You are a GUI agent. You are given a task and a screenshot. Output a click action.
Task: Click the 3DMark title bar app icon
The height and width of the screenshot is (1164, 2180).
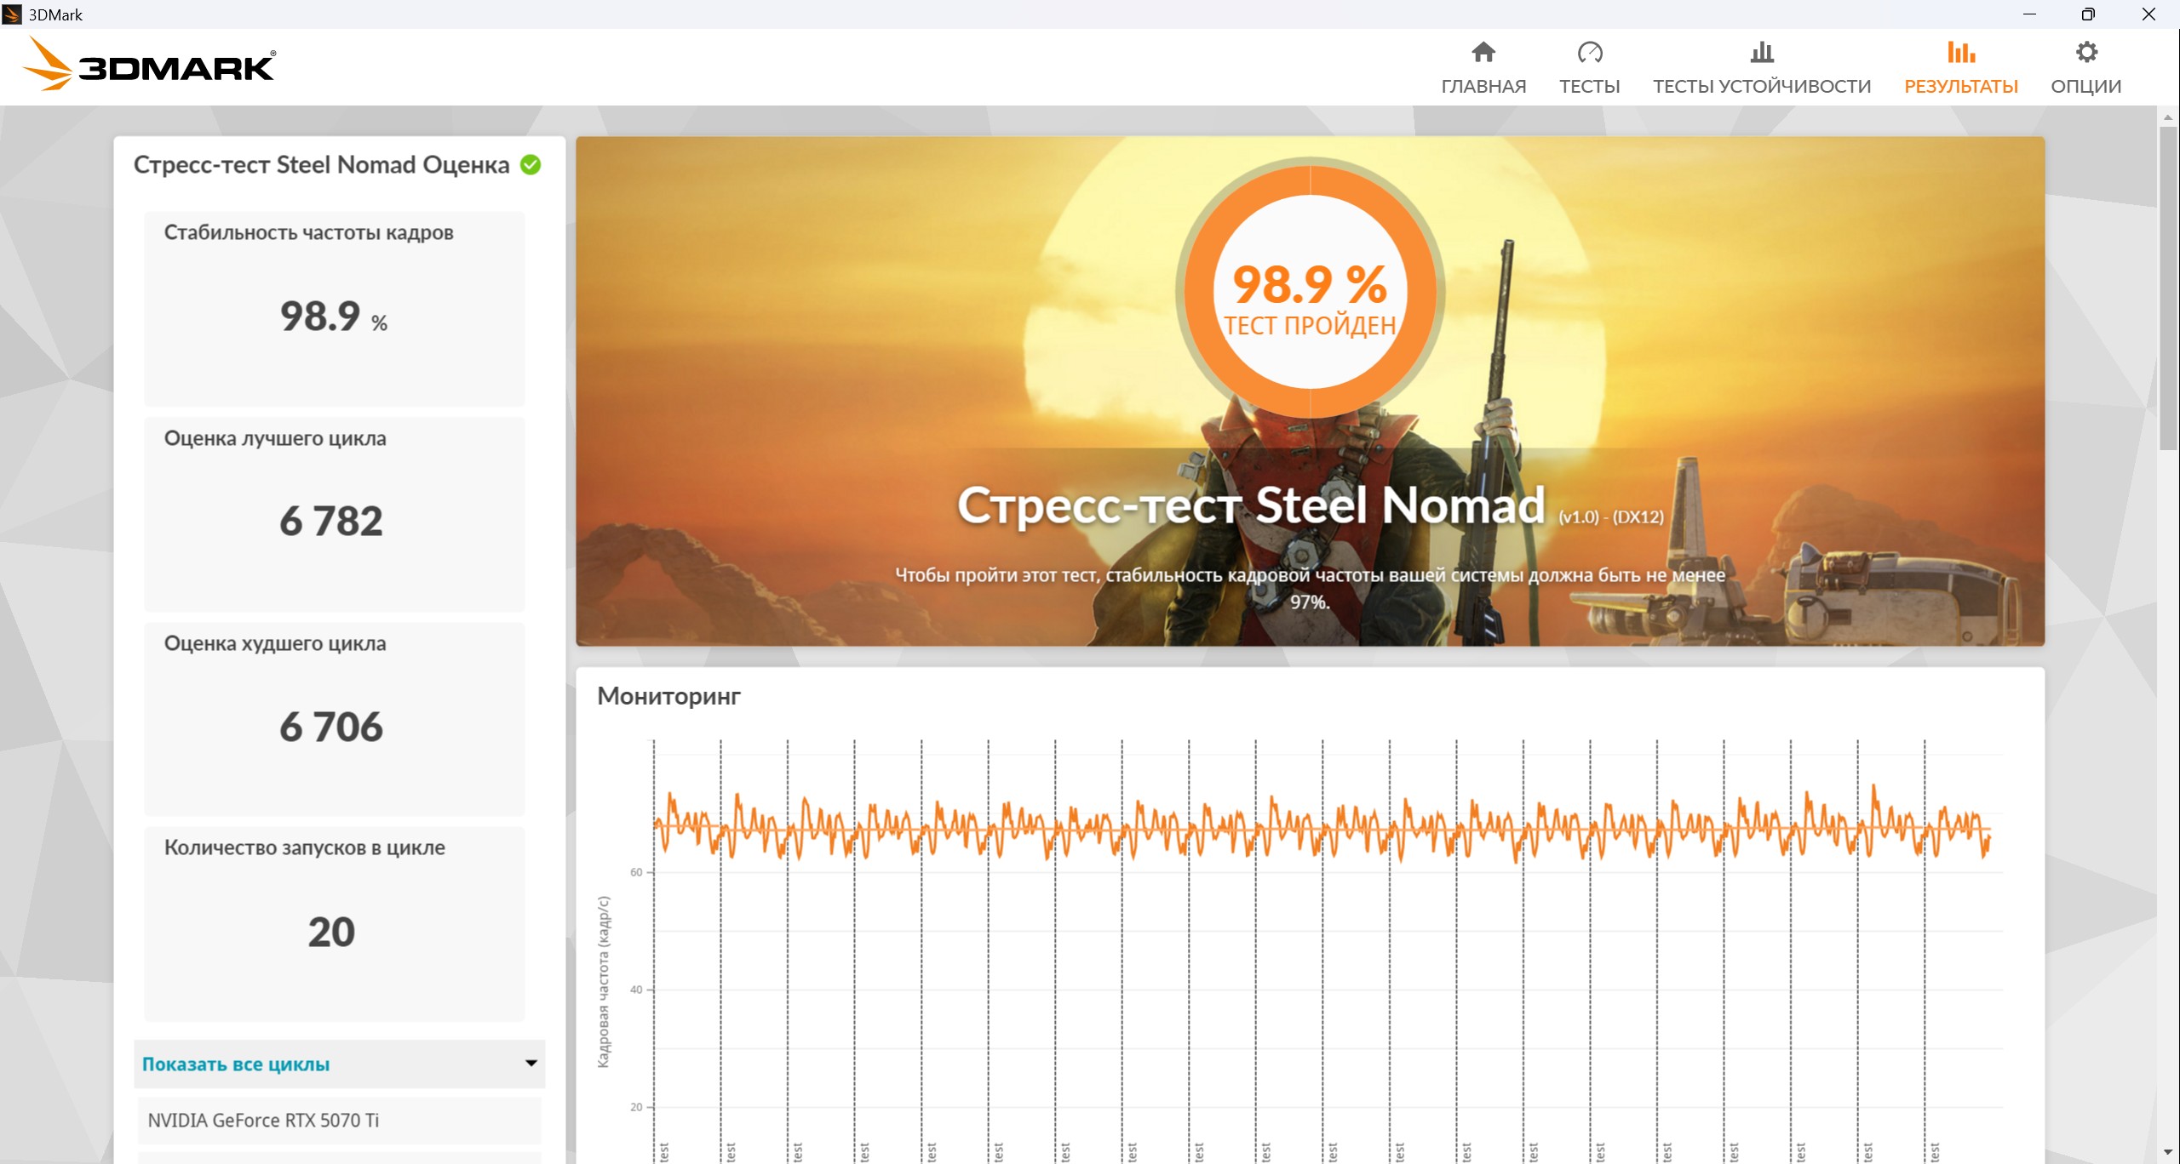[12, 14]
